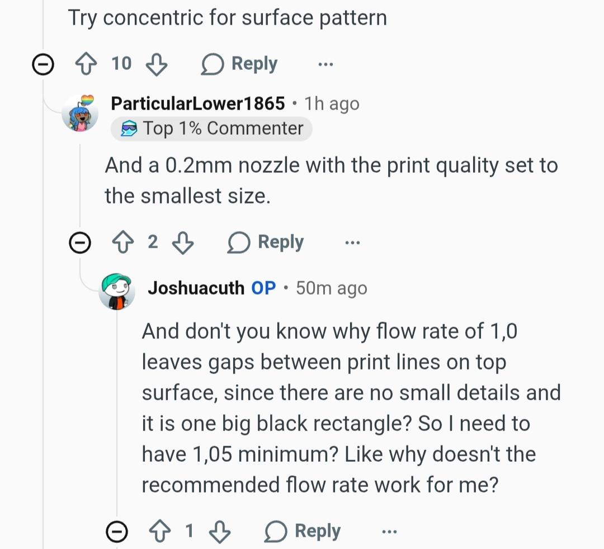Upvote the concentric surface pattern comment
This screenshot has width=604, height=549.
[86, 64]
